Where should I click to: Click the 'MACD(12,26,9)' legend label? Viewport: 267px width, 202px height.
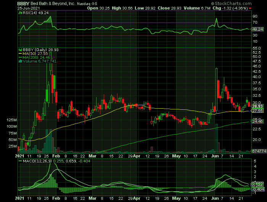(37, 161)
